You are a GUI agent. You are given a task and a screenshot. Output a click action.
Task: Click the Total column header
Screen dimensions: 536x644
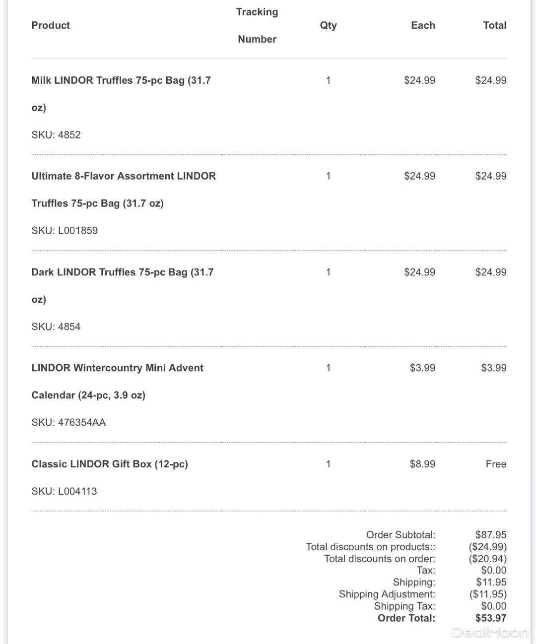coord(494,25)
